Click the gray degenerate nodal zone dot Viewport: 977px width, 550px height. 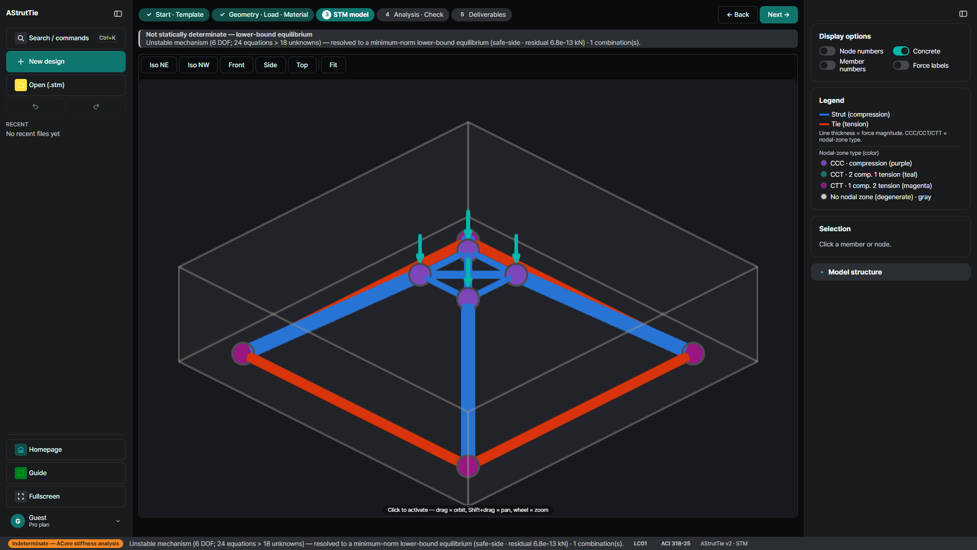[x=824, y=197]
